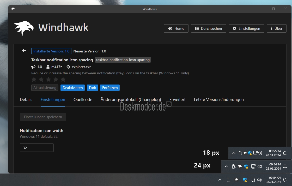Rate the mod one star
The image size is (292, 186).
coord(34,80)
